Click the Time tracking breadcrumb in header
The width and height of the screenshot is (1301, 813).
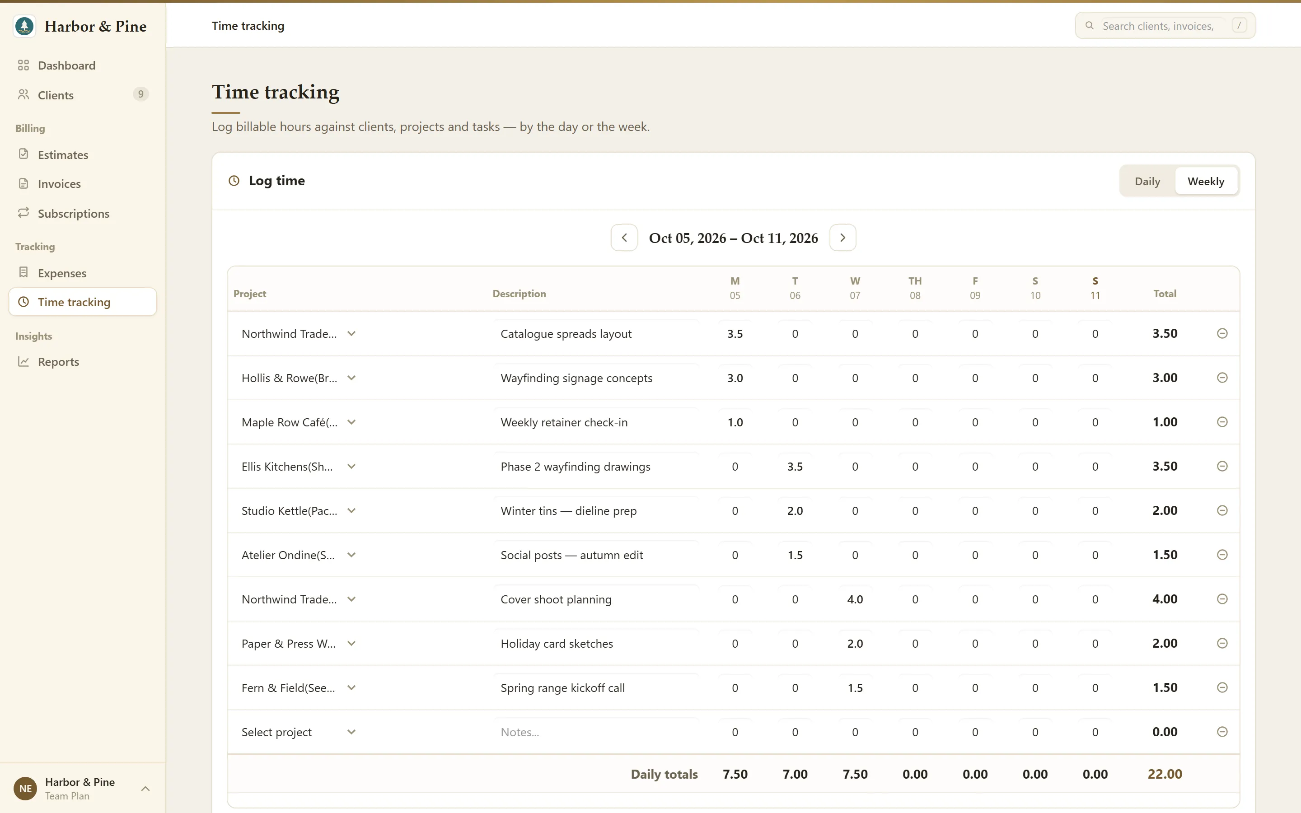tap(248, 26)
